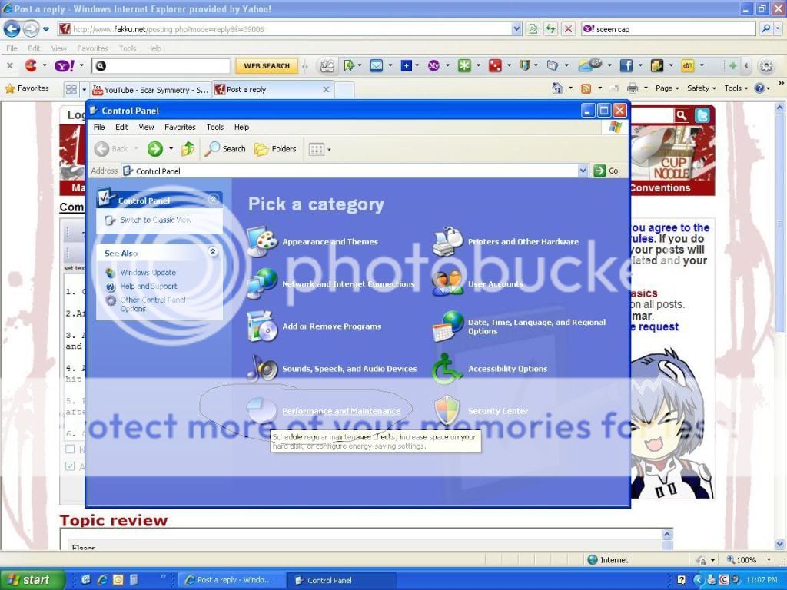Open the Accessibility Options wheelchair icon
Screen dimensions: 787x590
click(x=447, y=369)
